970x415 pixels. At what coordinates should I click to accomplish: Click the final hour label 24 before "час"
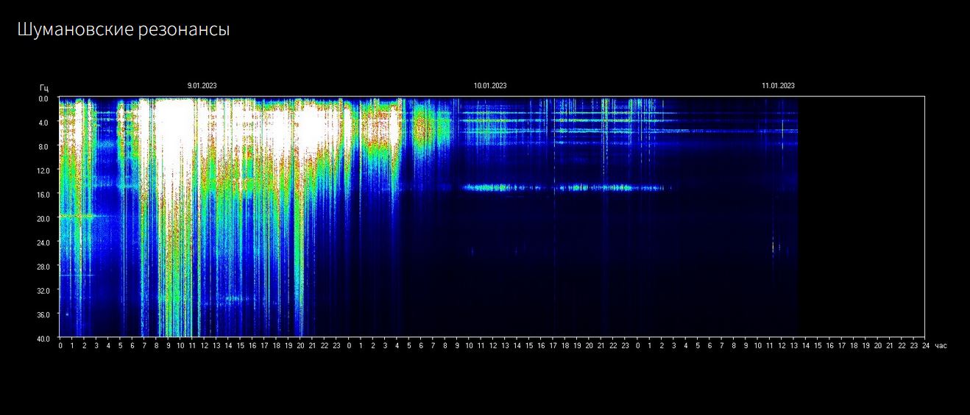click(926, 345)
